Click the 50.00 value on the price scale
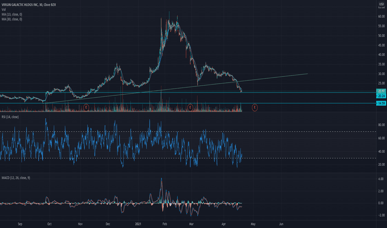Viewport: 387px width, 228px height. 381,36
